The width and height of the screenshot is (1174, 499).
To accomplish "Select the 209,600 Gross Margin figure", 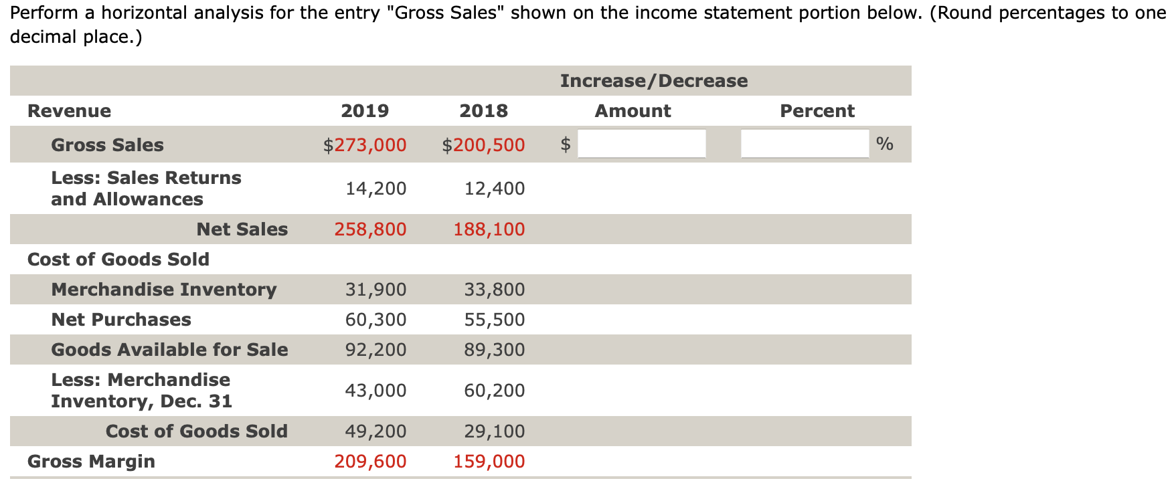I will point(369,461).
